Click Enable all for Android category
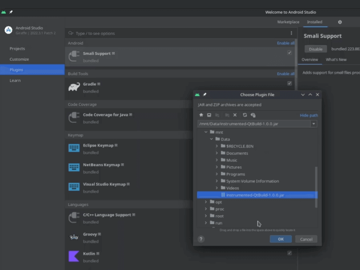The image size is (360, 270). tap(286, 43)
